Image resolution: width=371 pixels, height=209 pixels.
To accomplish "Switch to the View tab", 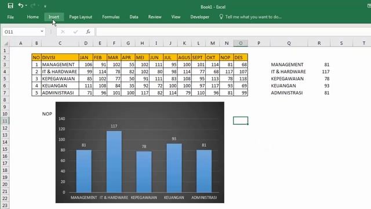I will pos(176,17).
